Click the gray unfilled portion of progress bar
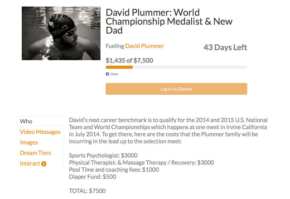 pos(190,68)
